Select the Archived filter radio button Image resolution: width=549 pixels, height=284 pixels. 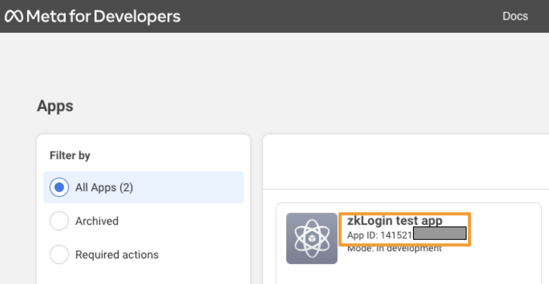pos(59,221)
